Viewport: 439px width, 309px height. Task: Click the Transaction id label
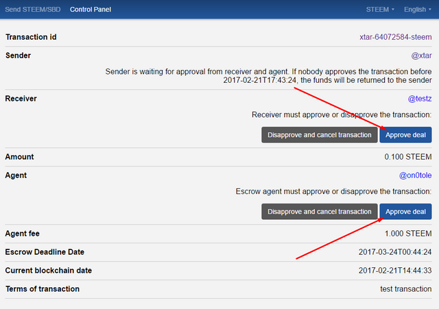31,37
